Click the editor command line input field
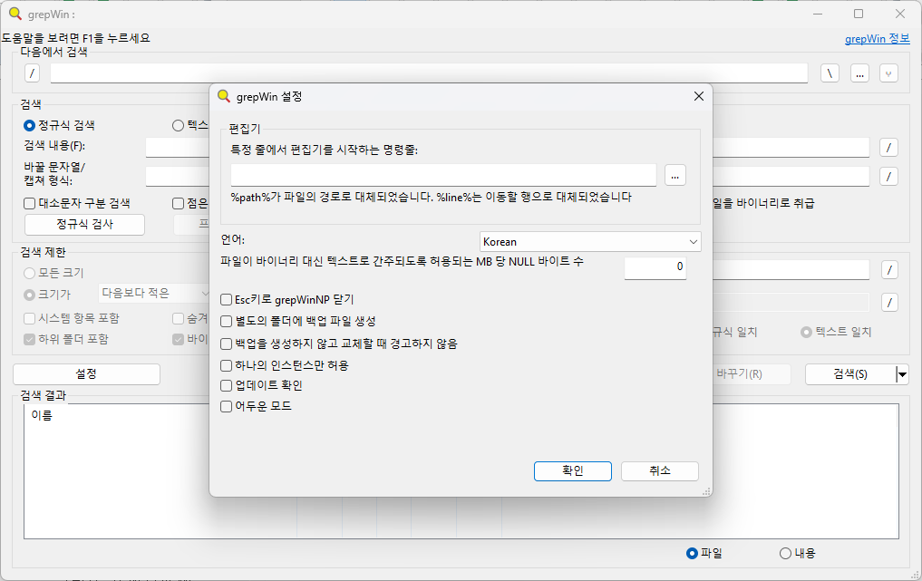This screenshot has height=581, width=922. [443, 175]
